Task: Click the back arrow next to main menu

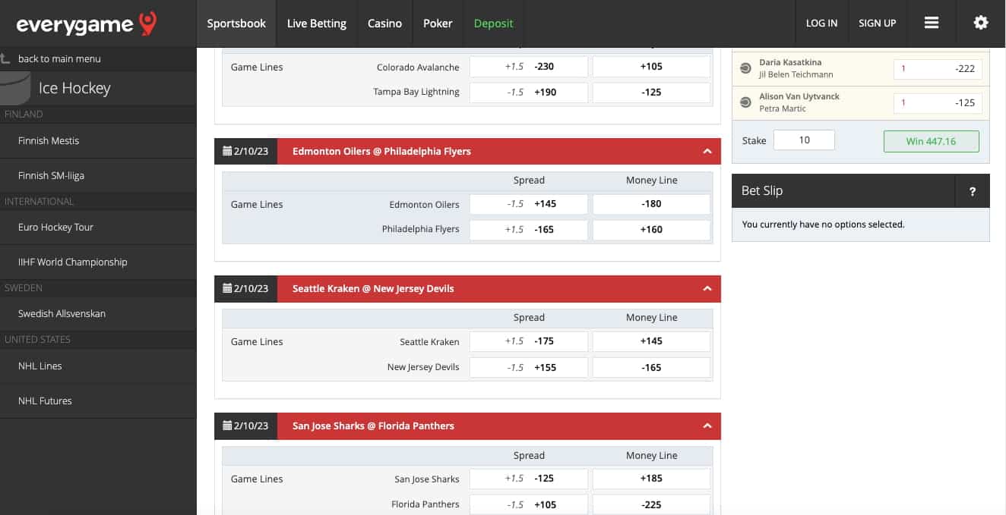Action: [x=5, y=58]
